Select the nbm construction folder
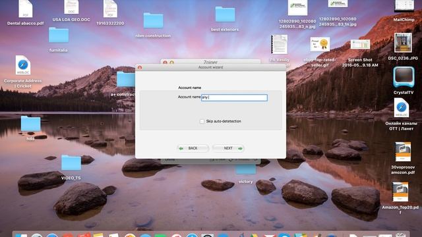This screenshot has width=422, height=237. 153,20
